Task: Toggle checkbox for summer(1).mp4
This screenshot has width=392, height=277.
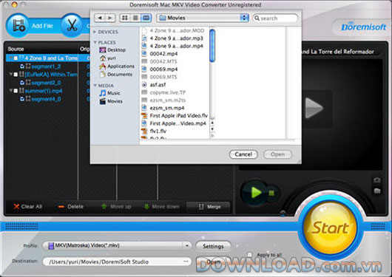Action: pos(16,91)
